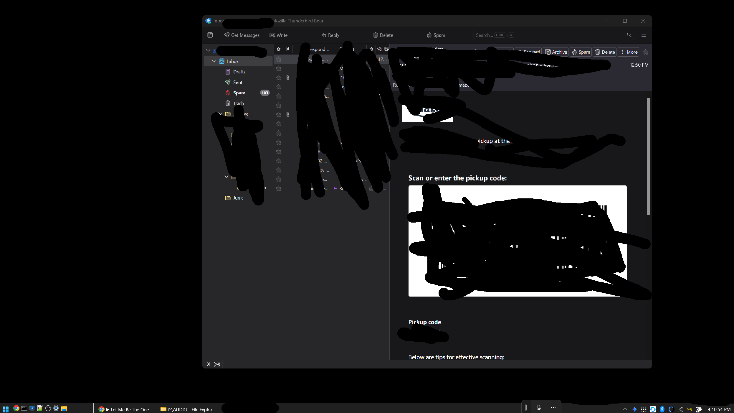Open the Thunderbird hamburger app menu

[644, 35]
